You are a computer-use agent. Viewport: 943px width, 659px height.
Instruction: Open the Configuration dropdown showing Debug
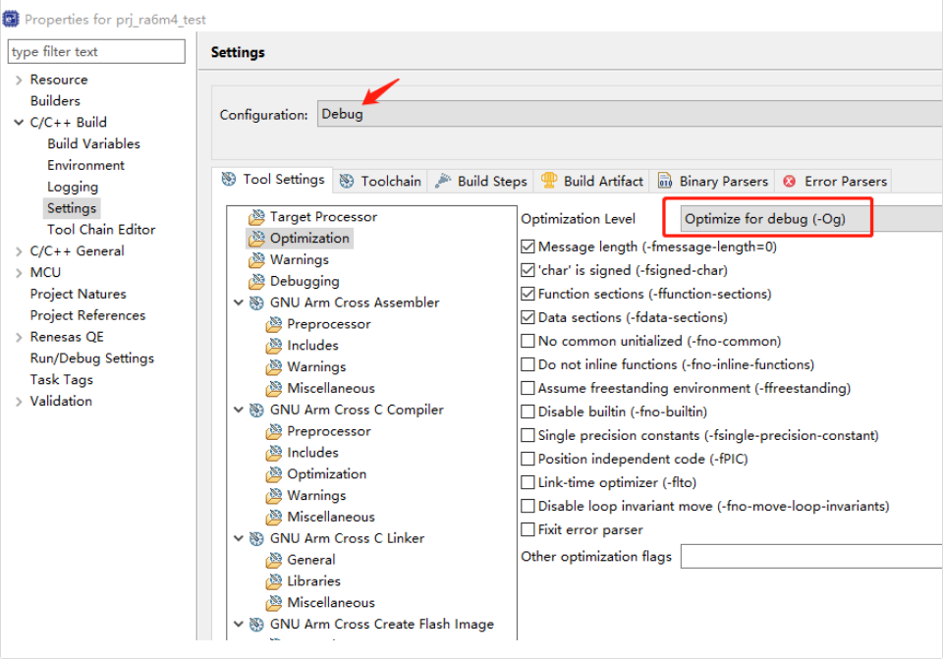coord(630,114)
